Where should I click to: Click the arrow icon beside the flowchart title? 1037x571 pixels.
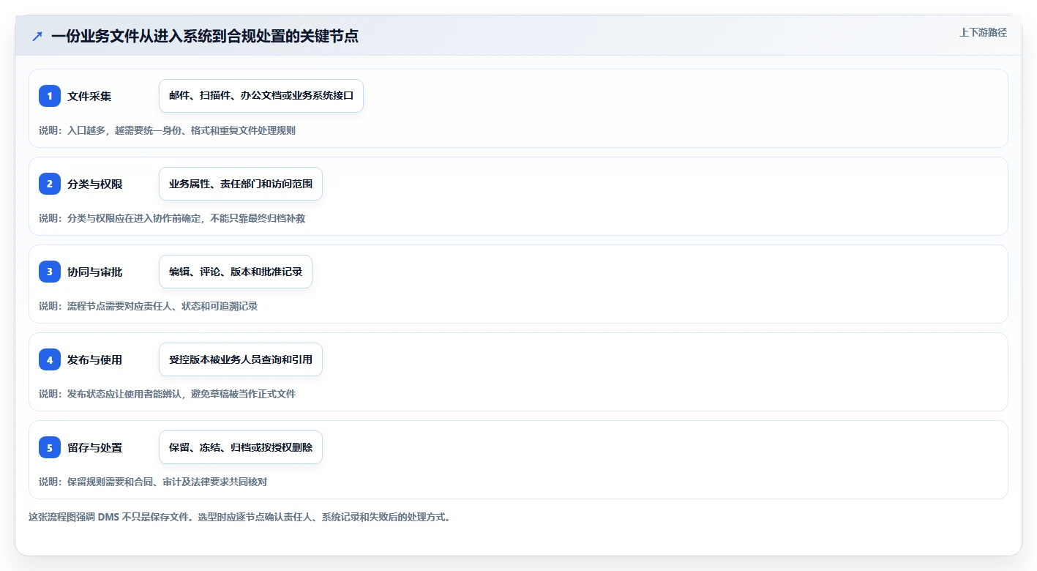coord(37,36)
